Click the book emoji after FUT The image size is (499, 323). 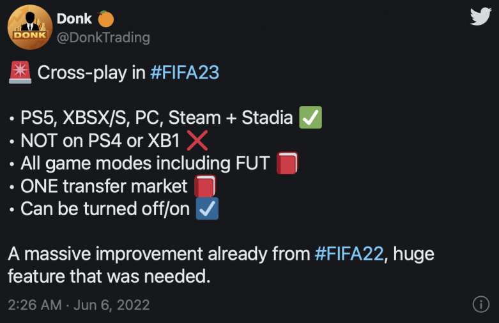[287, 164]
